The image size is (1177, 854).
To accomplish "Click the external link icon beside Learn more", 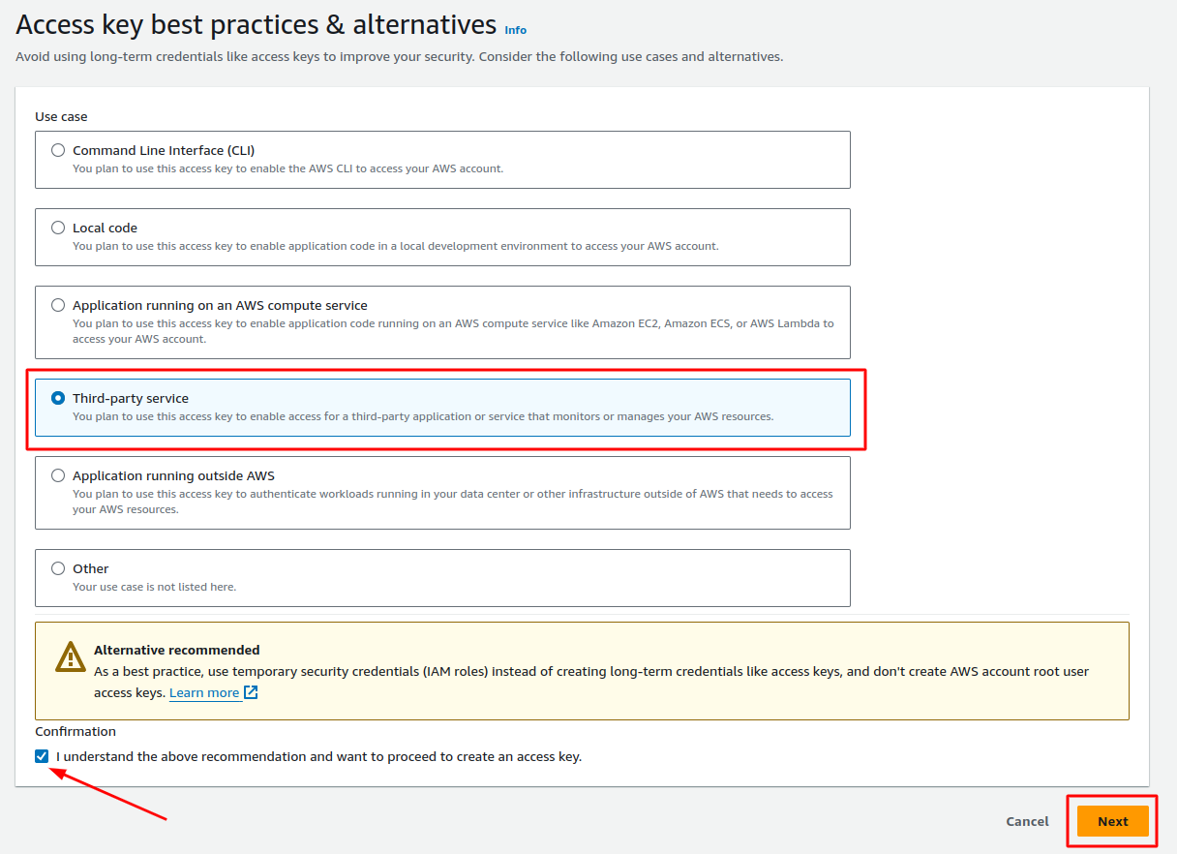I will pyautogui.click(x=250, y=692).
